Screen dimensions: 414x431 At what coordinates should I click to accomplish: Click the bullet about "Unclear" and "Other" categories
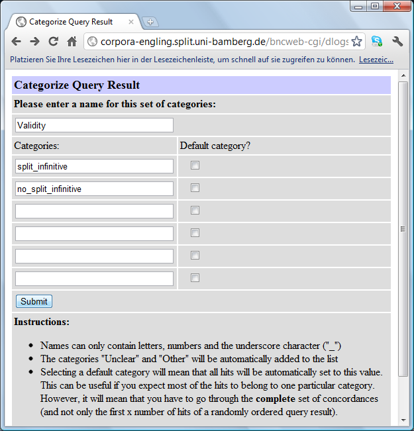189,359
